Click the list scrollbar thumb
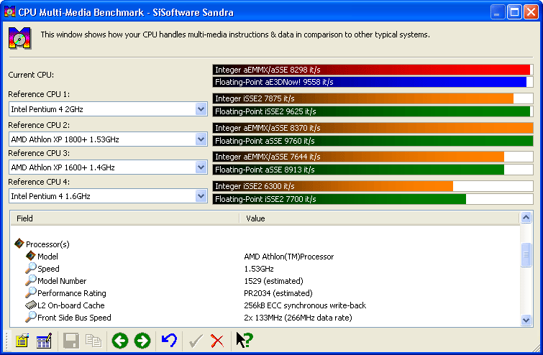Image resolution: width=543 pixels, height=355 pixels. click(x=526, y=254)
